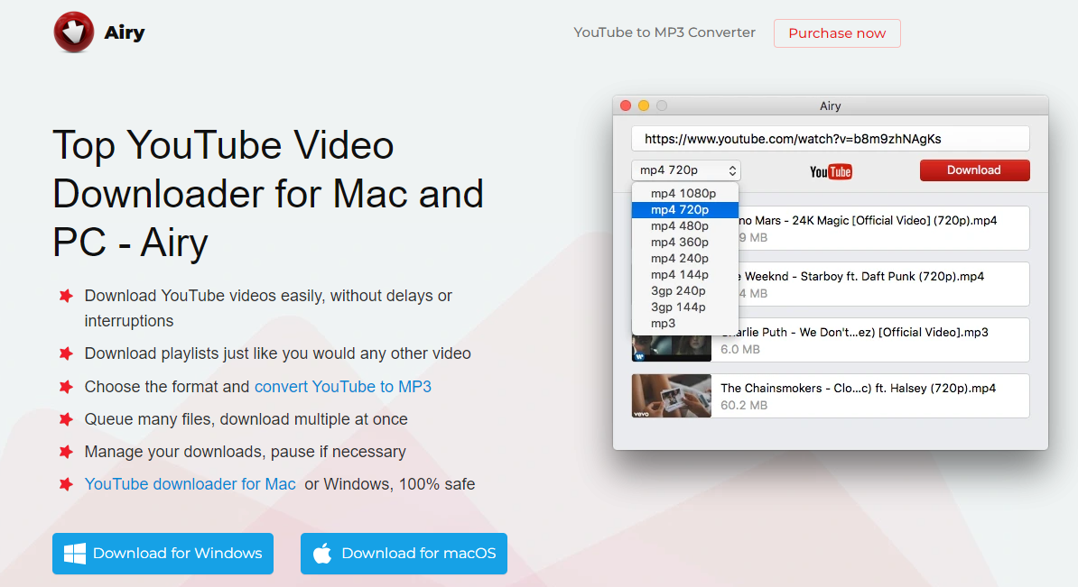This screenshot has height=587, width=1078.
Task: Click 'Queue many files' bullet text
Action: click(246, 419)
